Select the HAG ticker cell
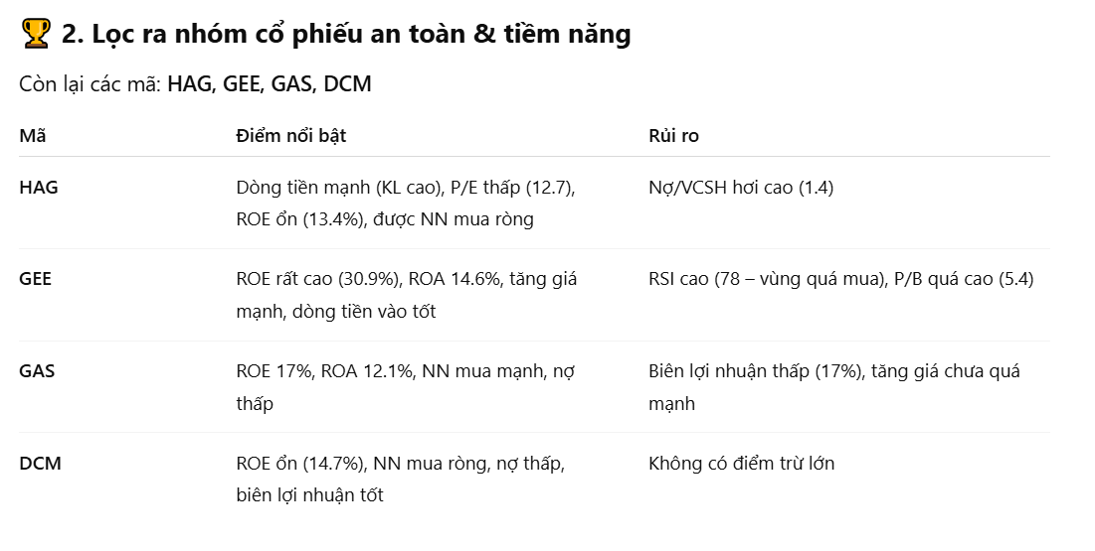The image size is (1095, 551). tap(39, 187)
